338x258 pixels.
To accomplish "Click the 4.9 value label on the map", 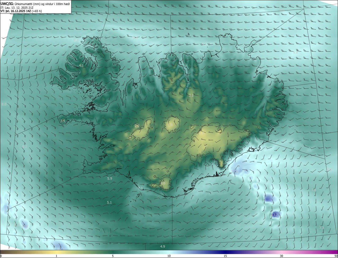I will (163, 246).
